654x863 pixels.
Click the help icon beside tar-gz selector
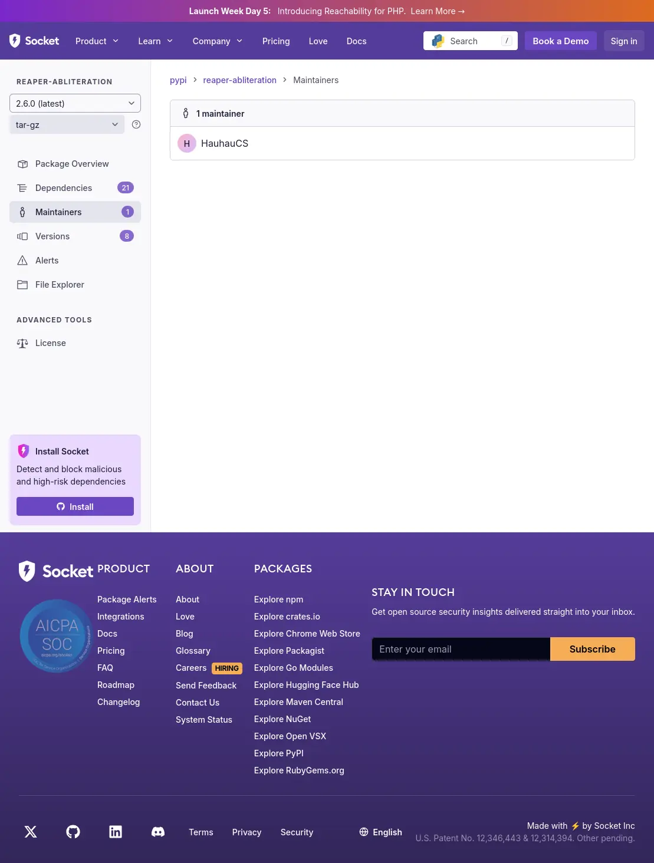click(x=136, y=124)
